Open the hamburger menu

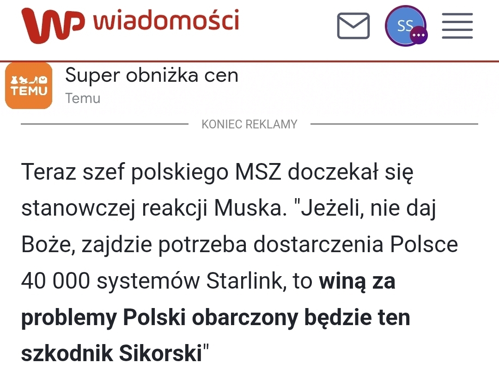point(457,26)
